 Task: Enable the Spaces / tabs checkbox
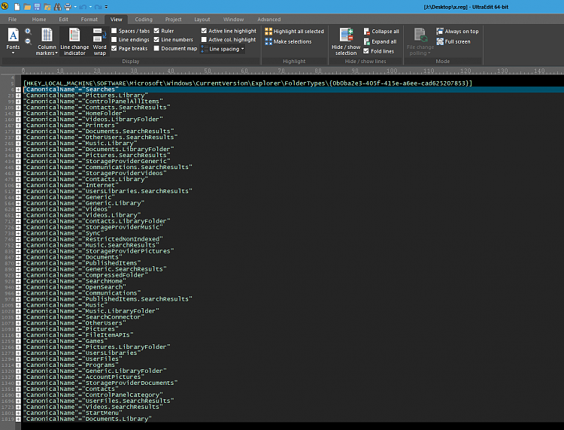click(x=114, y=31)
